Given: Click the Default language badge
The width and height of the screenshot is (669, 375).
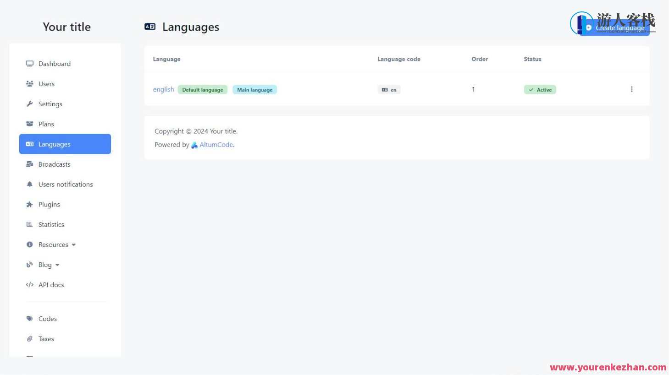Looking at the screenshot, I should 202,90.
